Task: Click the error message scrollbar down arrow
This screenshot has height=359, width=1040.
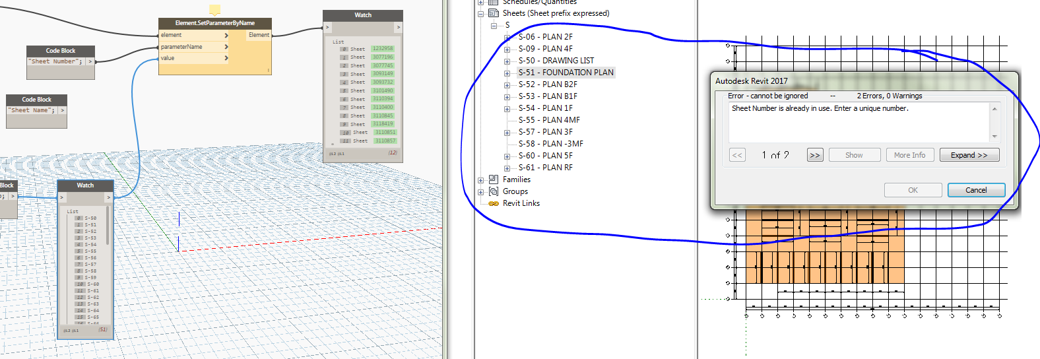Action: point(994,137)
